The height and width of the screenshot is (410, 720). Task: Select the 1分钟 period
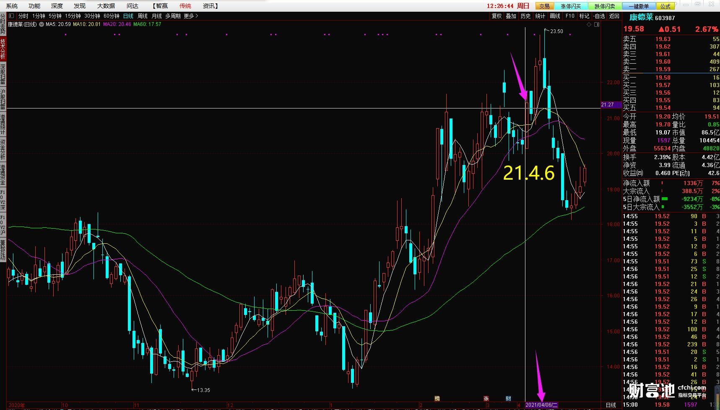click(x=39, y=16)
